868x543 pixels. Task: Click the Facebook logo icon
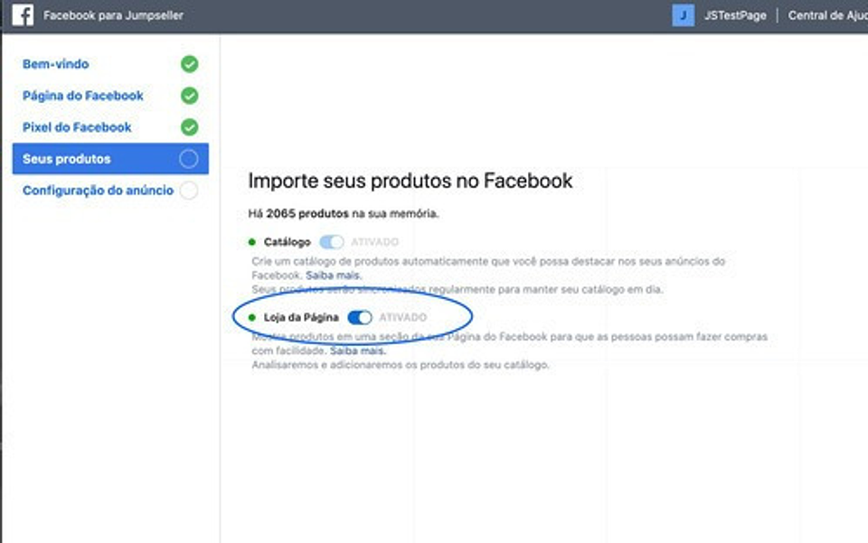pos(23,15)
